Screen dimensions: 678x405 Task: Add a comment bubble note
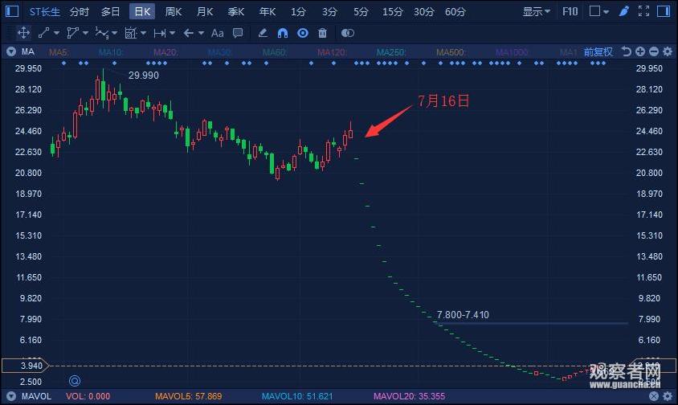[x=238, y=33]
